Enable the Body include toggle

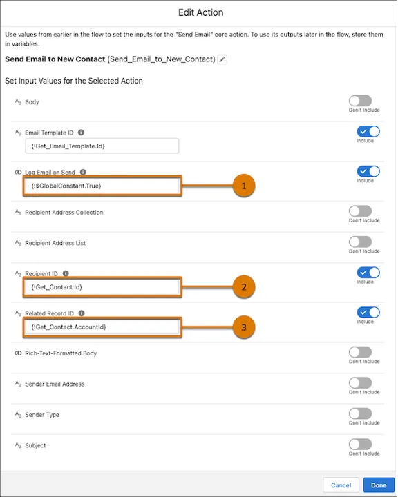360,101
